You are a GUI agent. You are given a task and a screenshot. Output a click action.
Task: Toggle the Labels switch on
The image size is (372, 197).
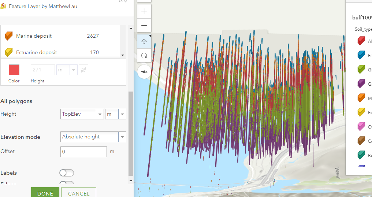(x=67, y=173)
